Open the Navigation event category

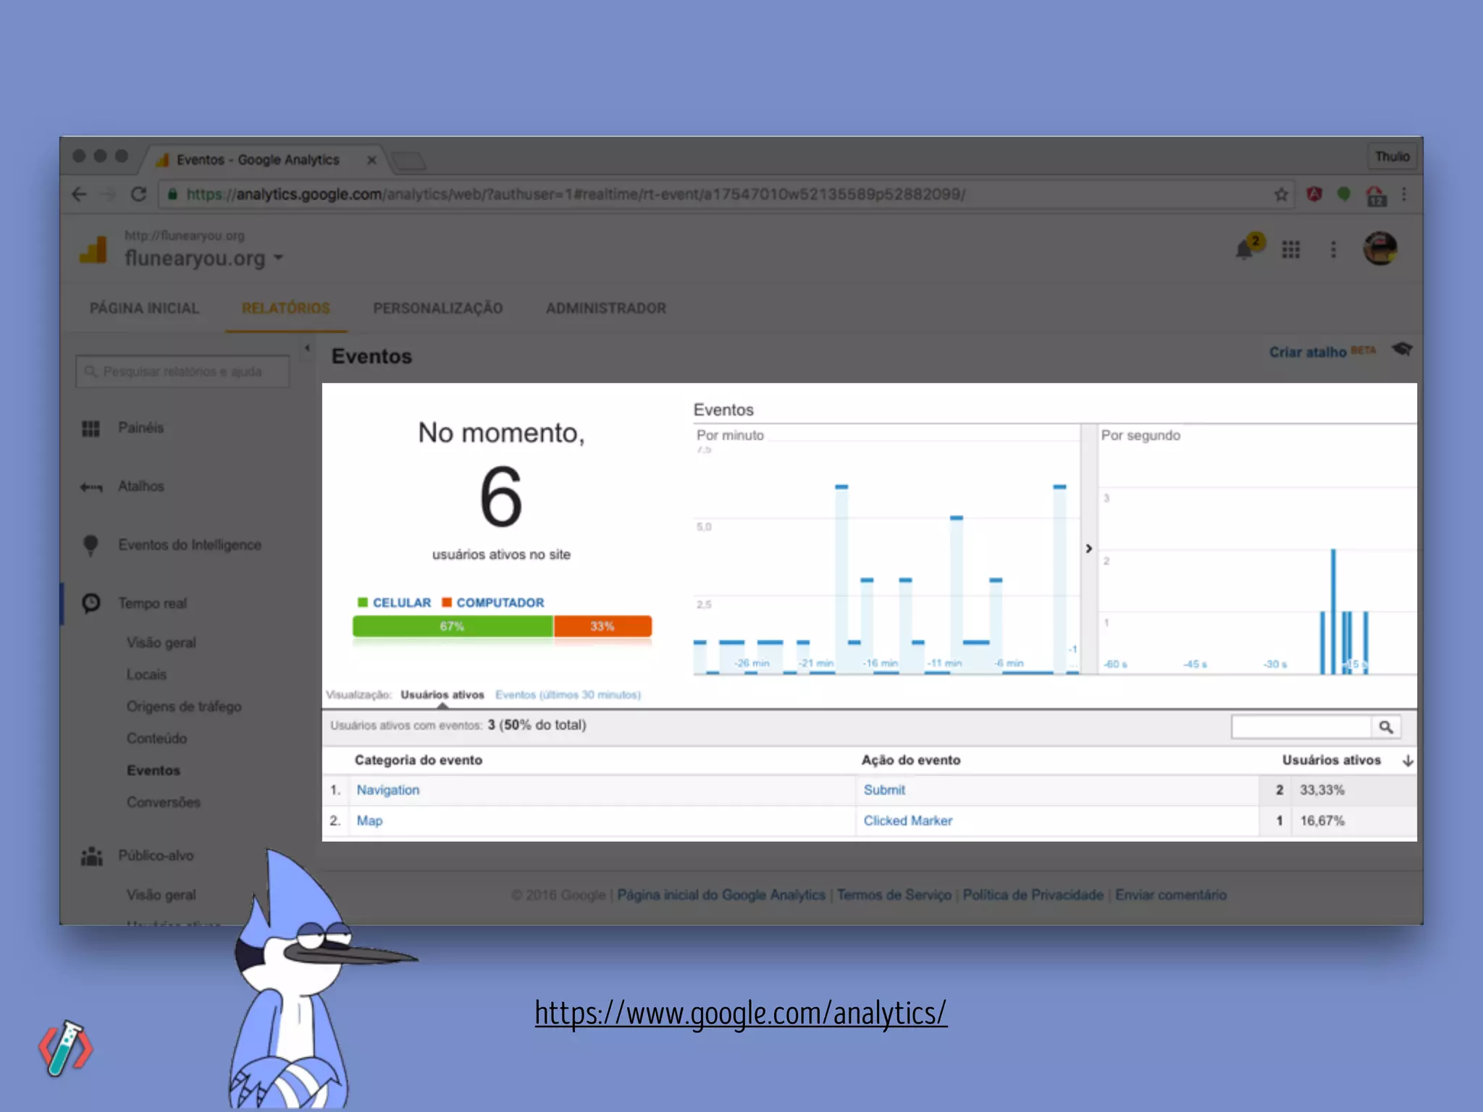pyautogui.click(x=388, y=791)
